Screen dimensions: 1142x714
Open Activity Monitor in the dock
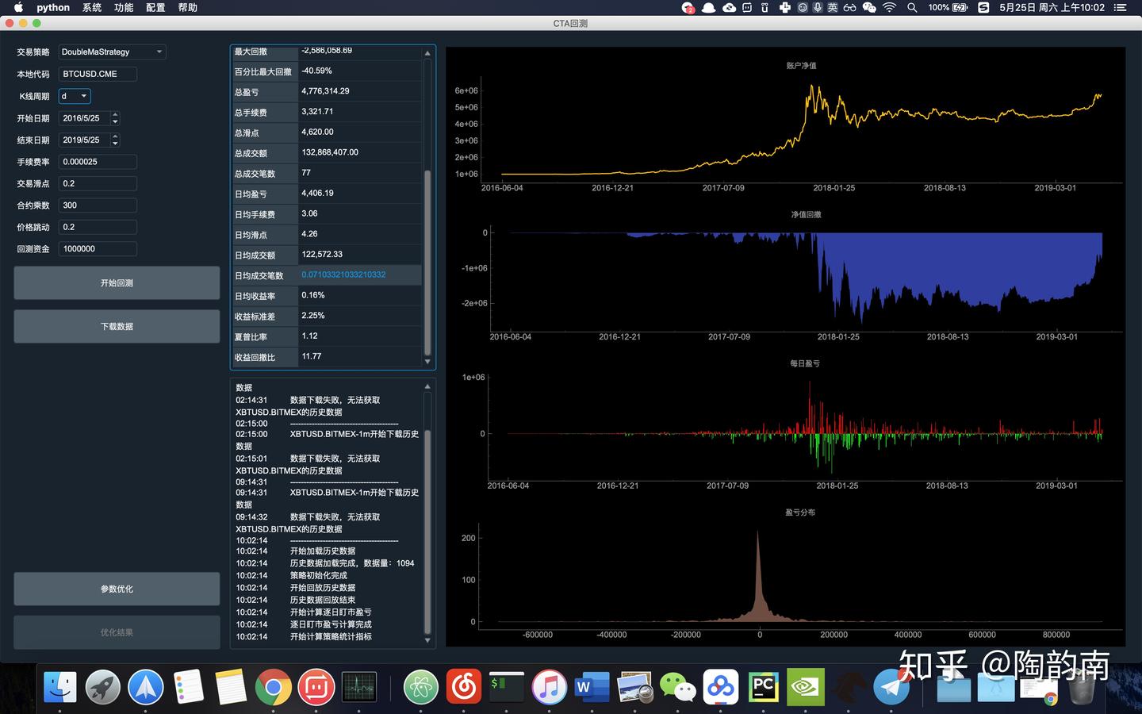click(359, 687)
